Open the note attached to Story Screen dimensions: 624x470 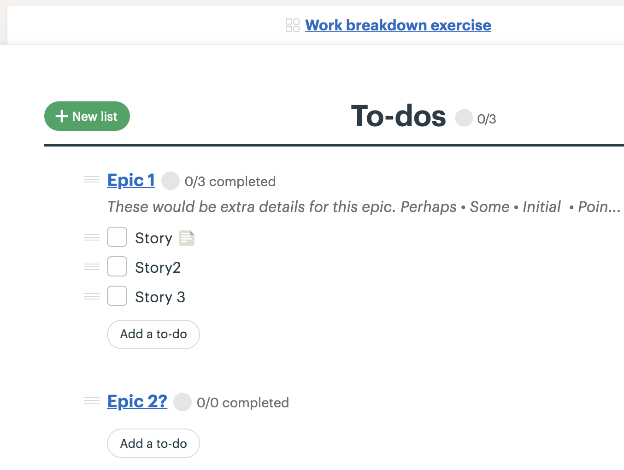tap(186, 238)
